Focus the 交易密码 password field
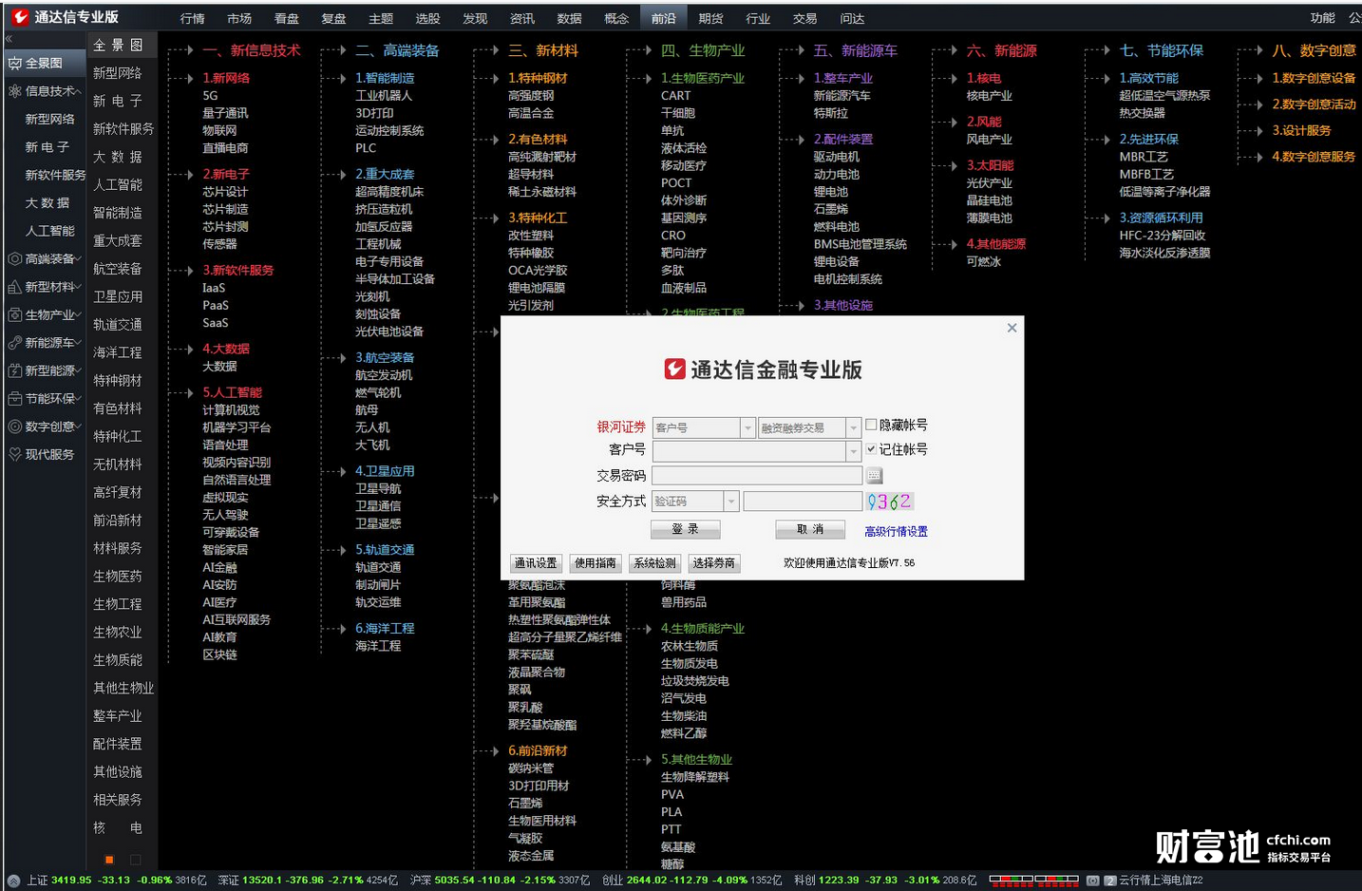 pyautogui.click(x=757, y=475)
